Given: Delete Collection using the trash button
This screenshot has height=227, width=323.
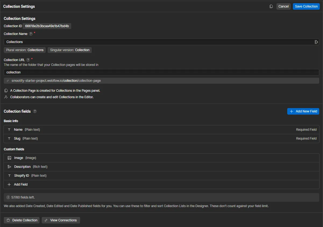Looking at the screenshot, I should pos(22,220).
